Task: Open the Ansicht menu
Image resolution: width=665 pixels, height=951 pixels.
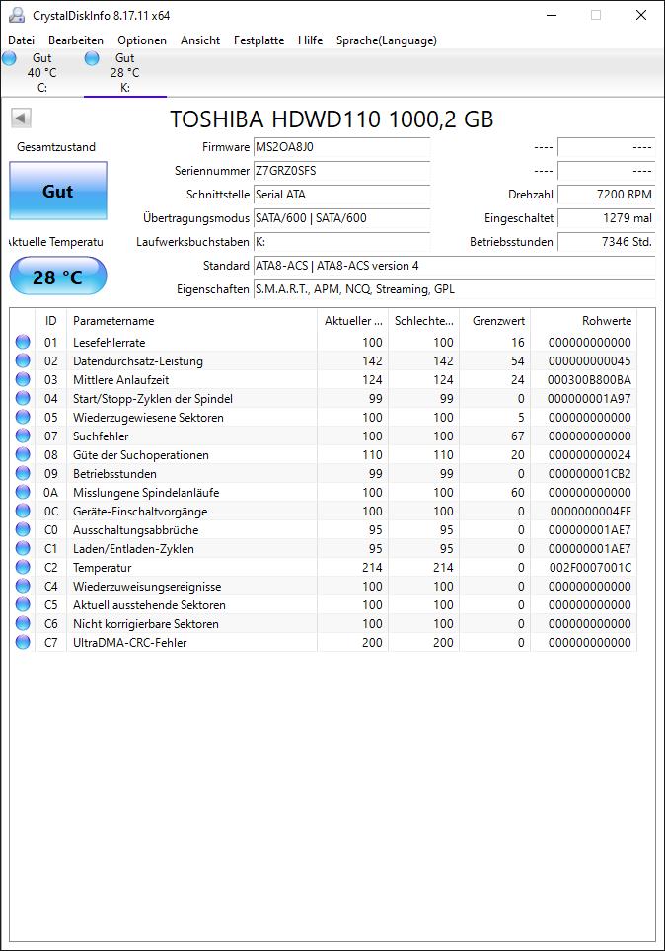Action: click(x=200, y=40)
